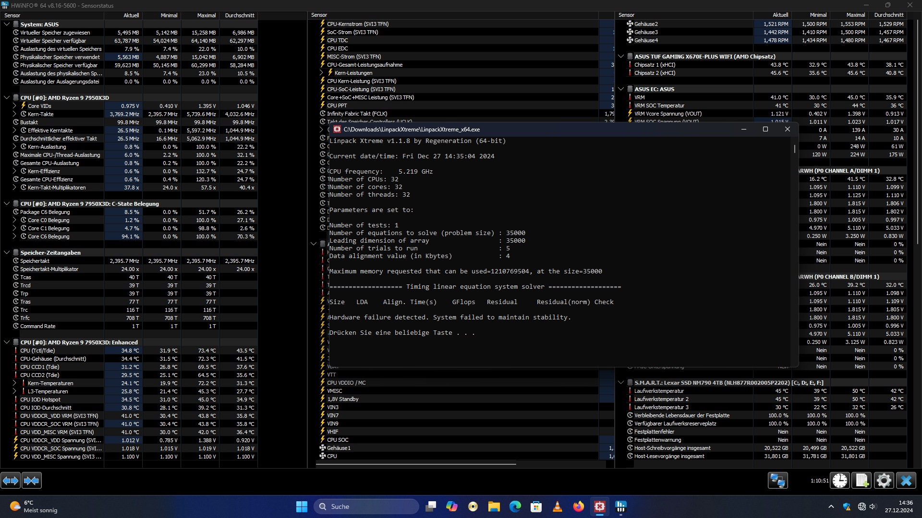922x518 pixels.
Task: Collapse the System: ASUS sensor group
Action: click(7, 24)
